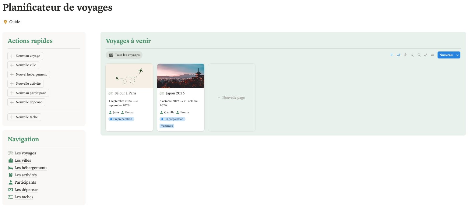This screenshot has width=475, height=208.
Task: Go to Les dépenses page
Action: click(26, 190)
